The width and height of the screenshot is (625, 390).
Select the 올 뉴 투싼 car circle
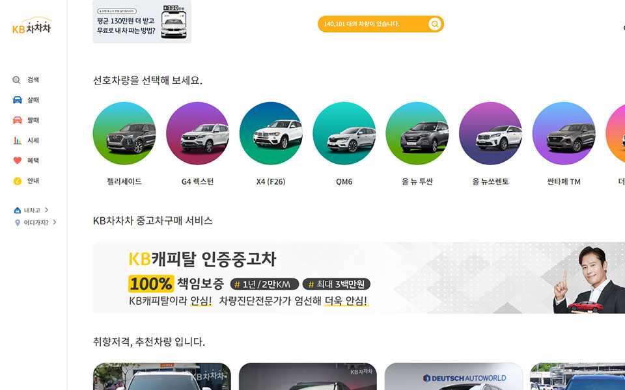tap(417, 133)
